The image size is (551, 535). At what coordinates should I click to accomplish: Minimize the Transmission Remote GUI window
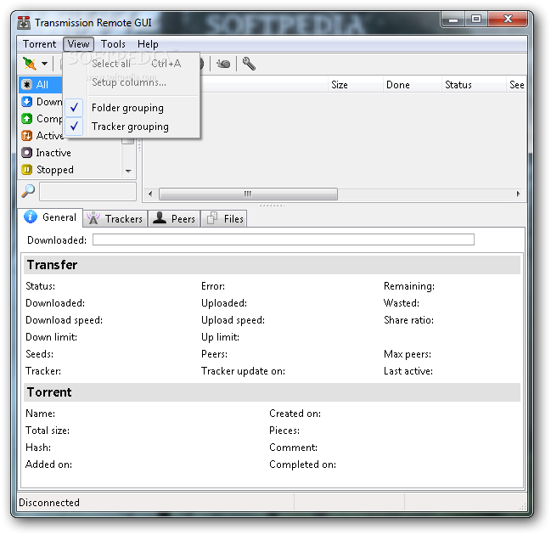(453, 20)
